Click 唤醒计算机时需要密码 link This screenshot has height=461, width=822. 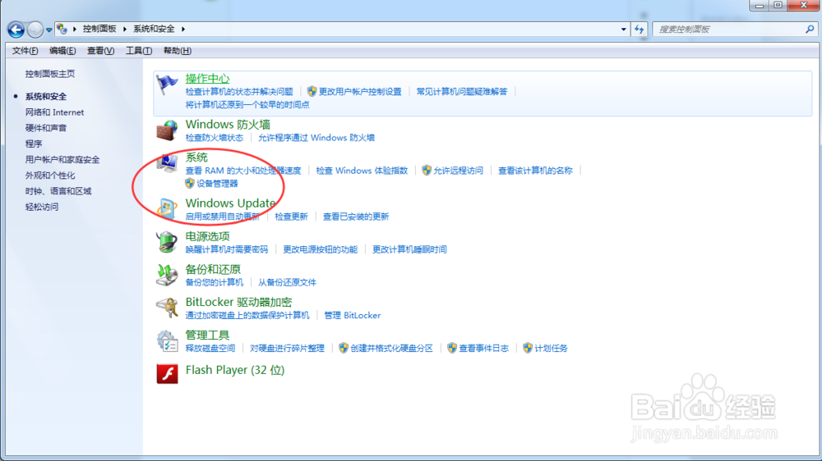click(x=227, y=249)
